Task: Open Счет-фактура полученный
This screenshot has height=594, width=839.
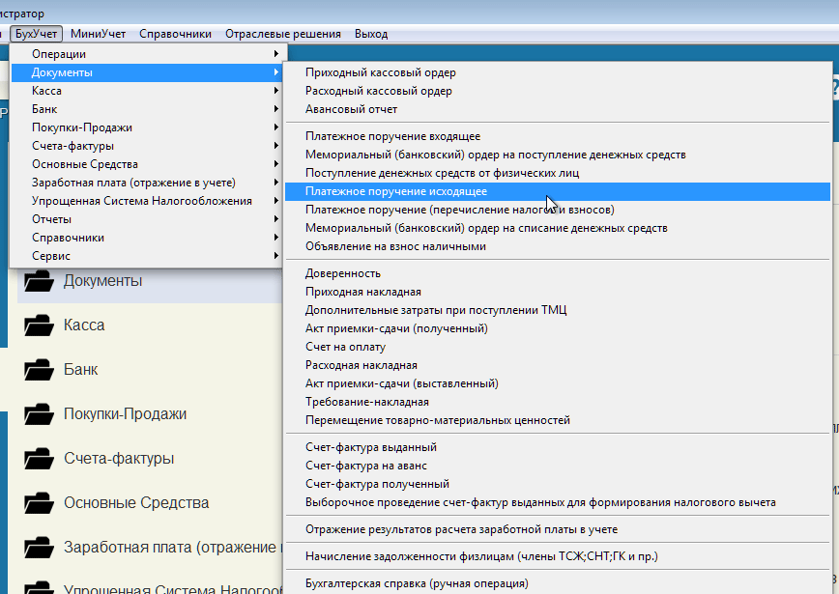Action: 558,484
